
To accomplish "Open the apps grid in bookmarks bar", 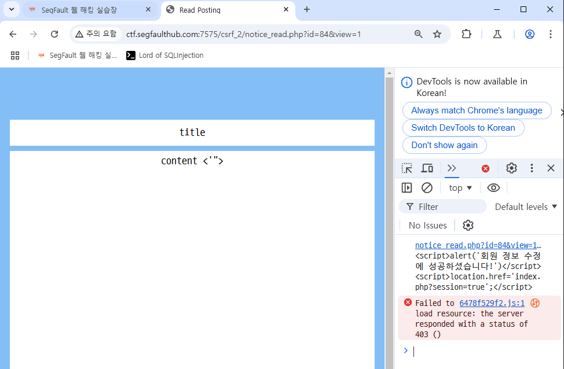I will [x=14, y=56].
